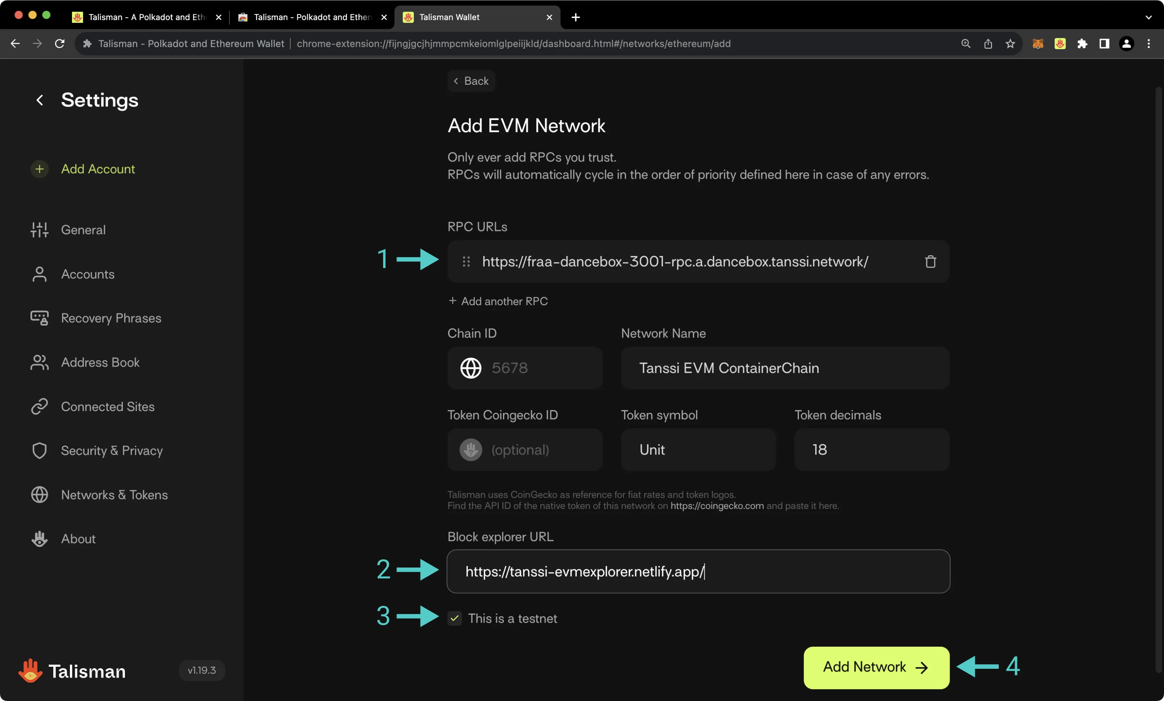Screen dimensions: 1164x701
Task: Click the Networks & Tokens globe icon
Action: coord(40,495)
